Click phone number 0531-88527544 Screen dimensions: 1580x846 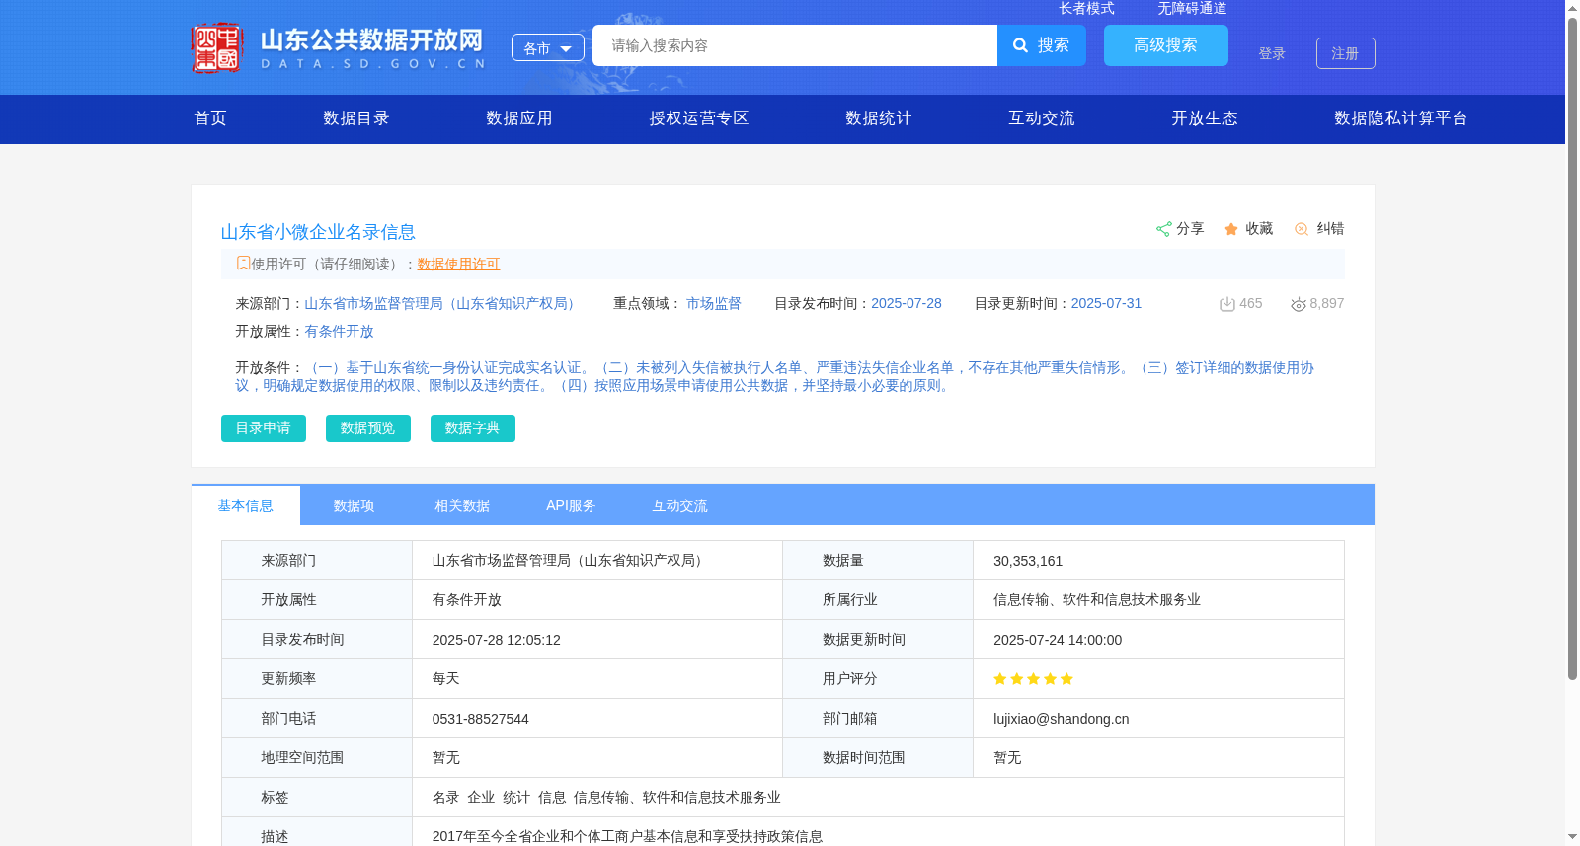(x=481, y=719)
